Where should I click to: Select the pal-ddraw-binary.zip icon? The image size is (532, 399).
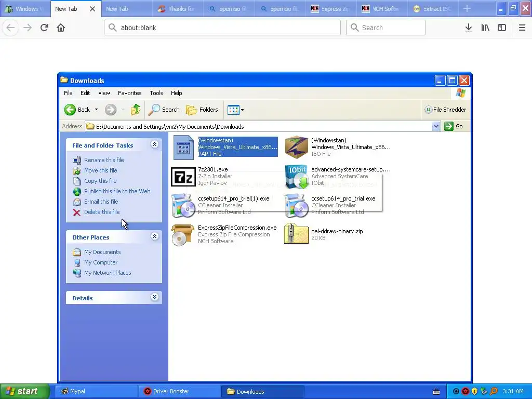[296, 233]
